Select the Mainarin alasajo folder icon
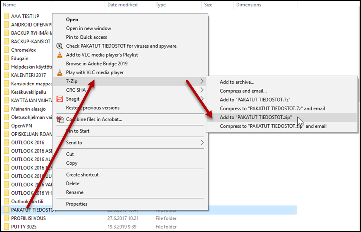Screen dimensions: 361x232 coord(6,109)
